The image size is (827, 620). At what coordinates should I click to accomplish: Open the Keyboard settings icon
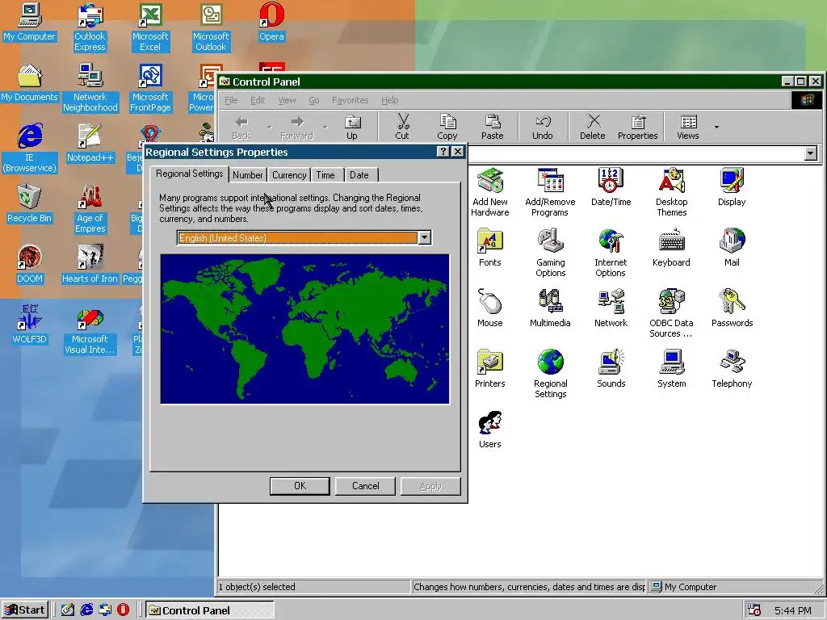671,247
